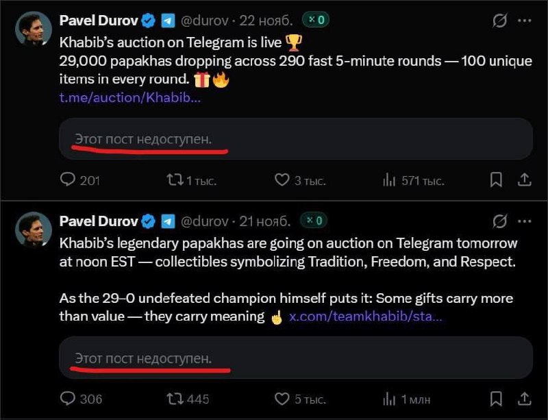548x420 pixels.
Task: Open Grok icon on the second post
Action: tap(500, 221)
